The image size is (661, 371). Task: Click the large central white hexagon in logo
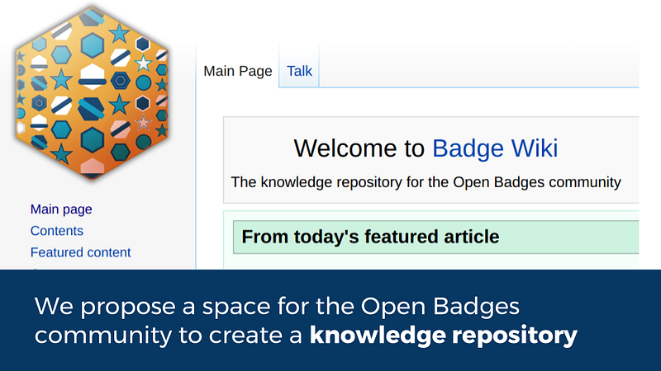point(92,77)
